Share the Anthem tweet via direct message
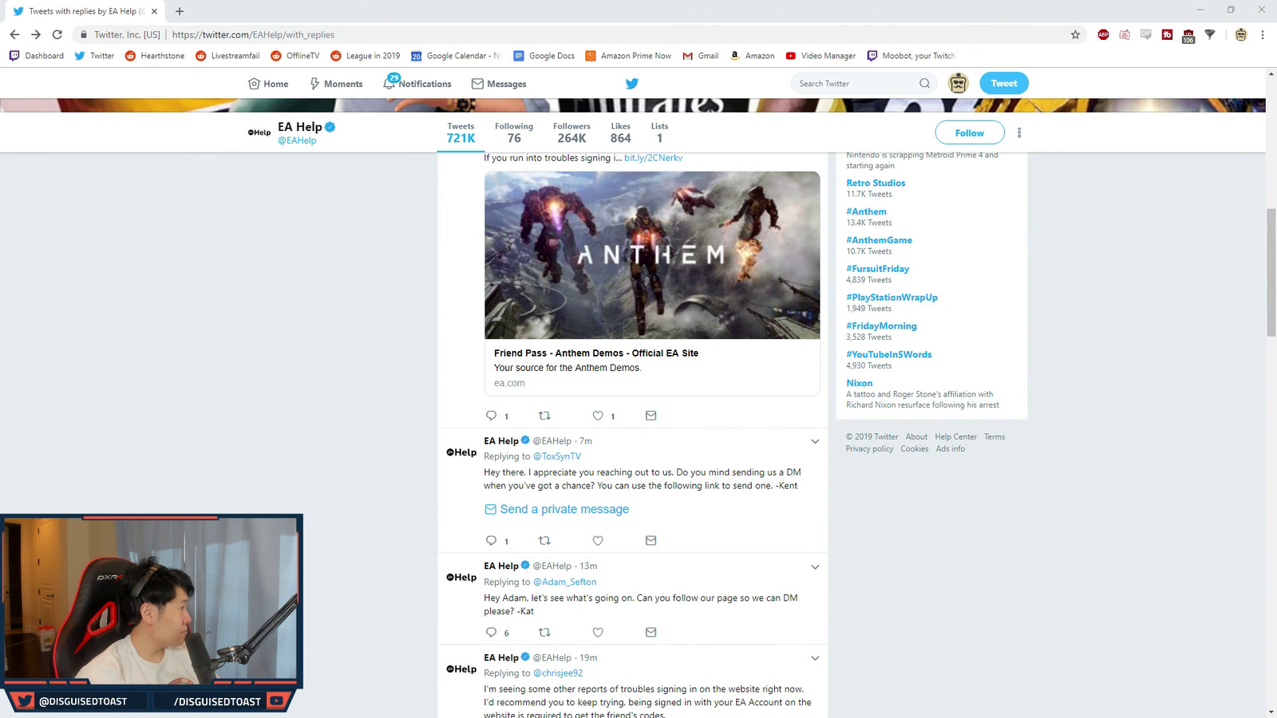 (x=651, y=416)
